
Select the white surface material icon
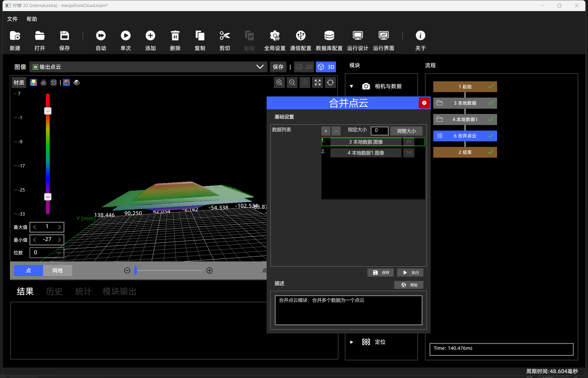(77, 82)
